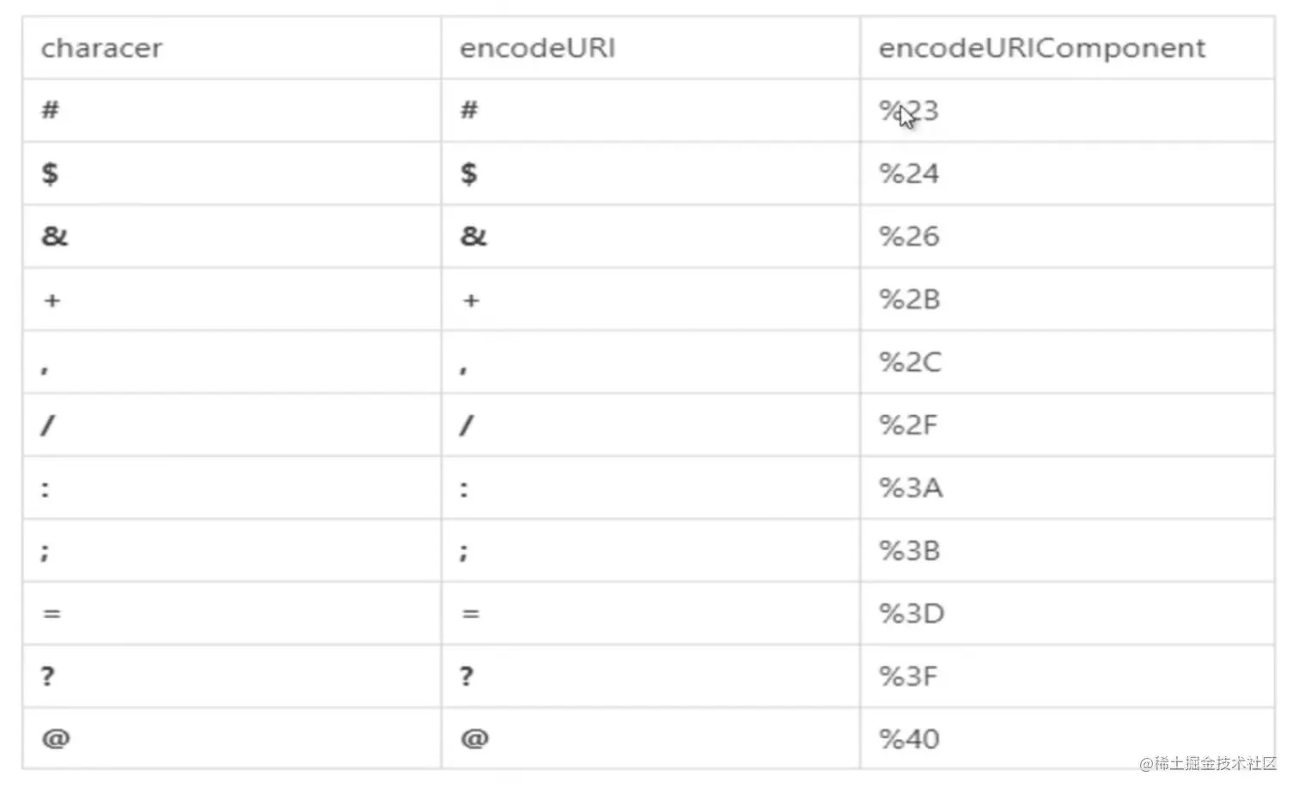Click the $ symbol in the encodeURI column

pos(468,173)
